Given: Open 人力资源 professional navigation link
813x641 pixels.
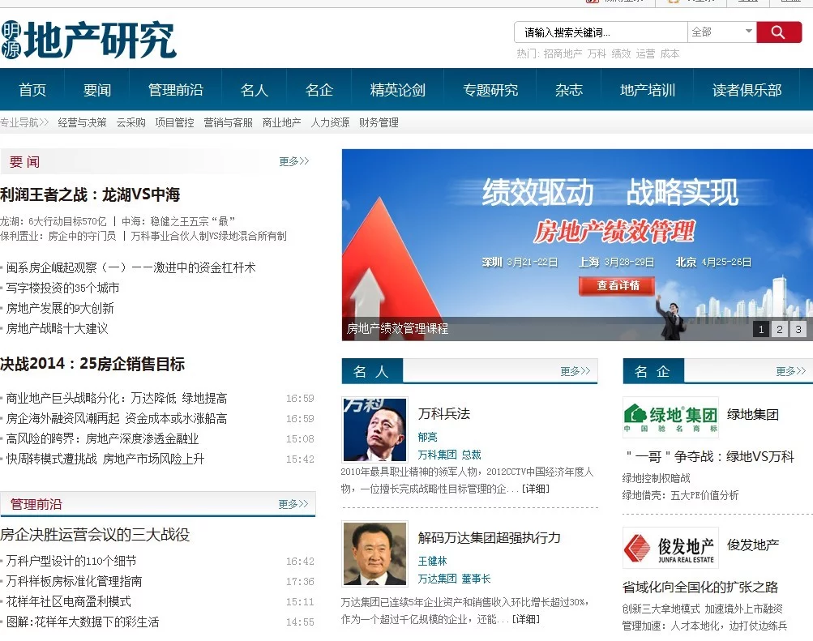Looking at the screenshot, I should 330,122.
